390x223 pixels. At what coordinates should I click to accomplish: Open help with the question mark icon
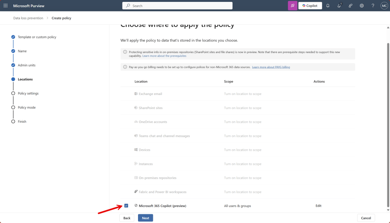point(373,6)
